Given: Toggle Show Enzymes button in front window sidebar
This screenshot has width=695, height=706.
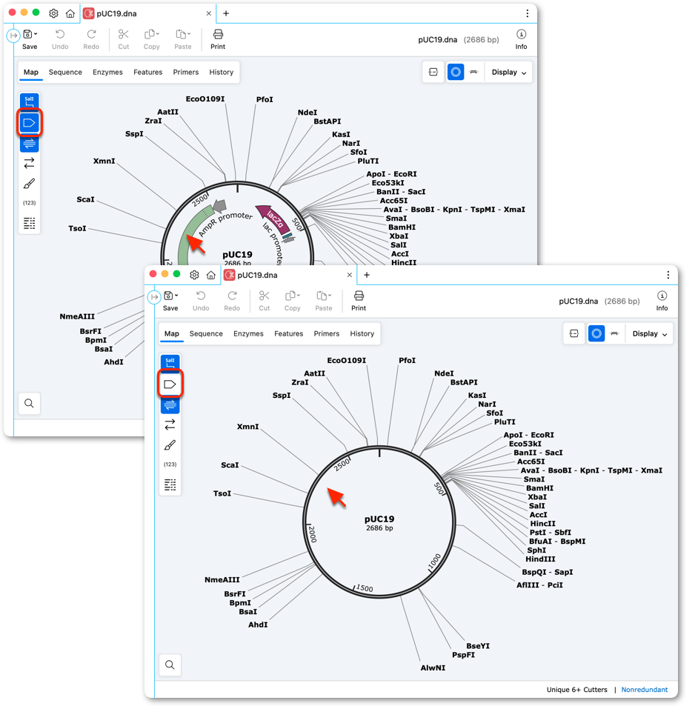Looking at the screenshot, I should [170, 363].
